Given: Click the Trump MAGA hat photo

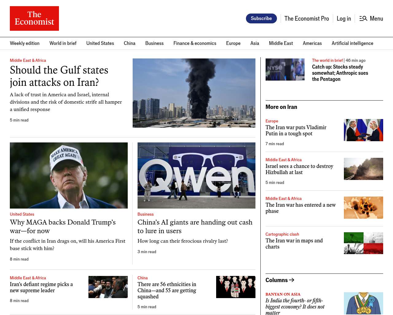Looking at the screenshot, I should pyautogui.click(x=69, y=175).
